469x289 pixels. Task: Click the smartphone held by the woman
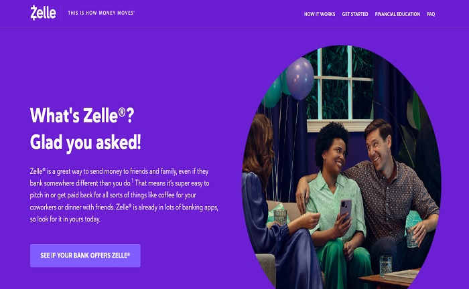pyautogui.click(x=346, y=209)
